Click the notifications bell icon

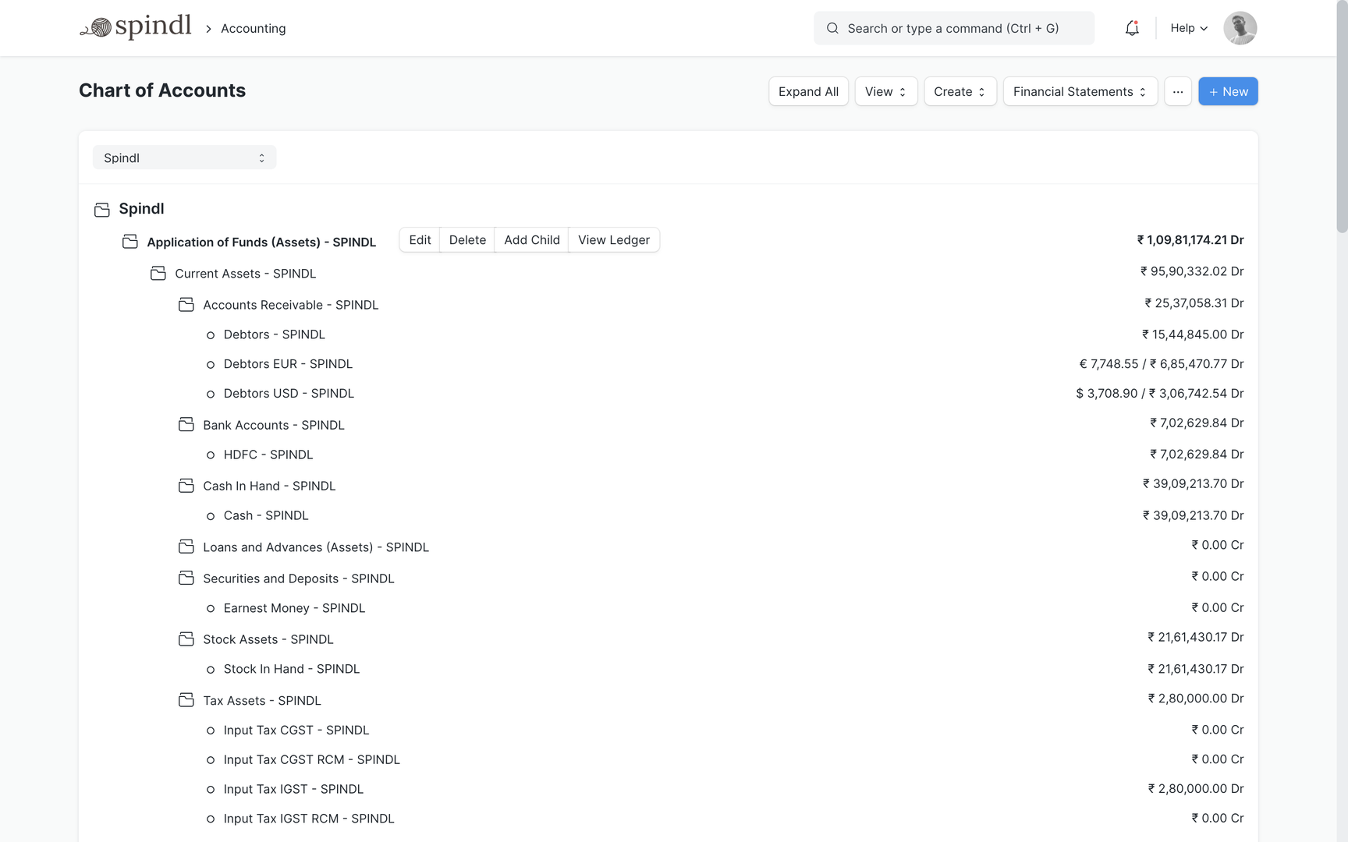(x=1132, y=28)
